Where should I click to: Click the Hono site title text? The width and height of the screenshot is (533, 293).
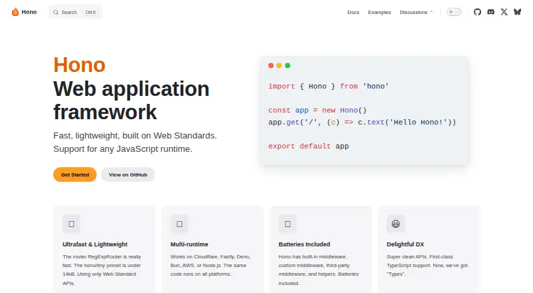click(x=29, y=12)
